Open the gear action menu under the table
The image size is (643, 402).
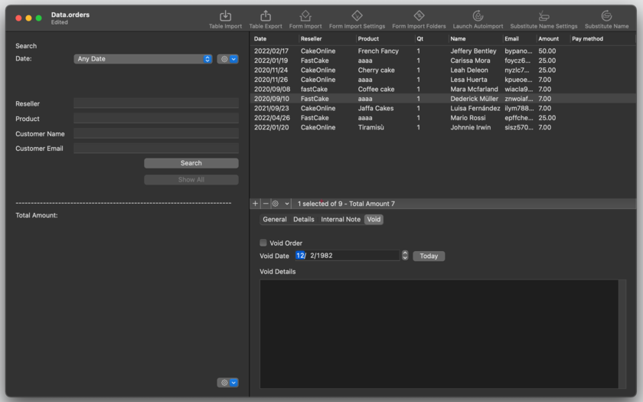pyautogui.click(x=280, y=204)
